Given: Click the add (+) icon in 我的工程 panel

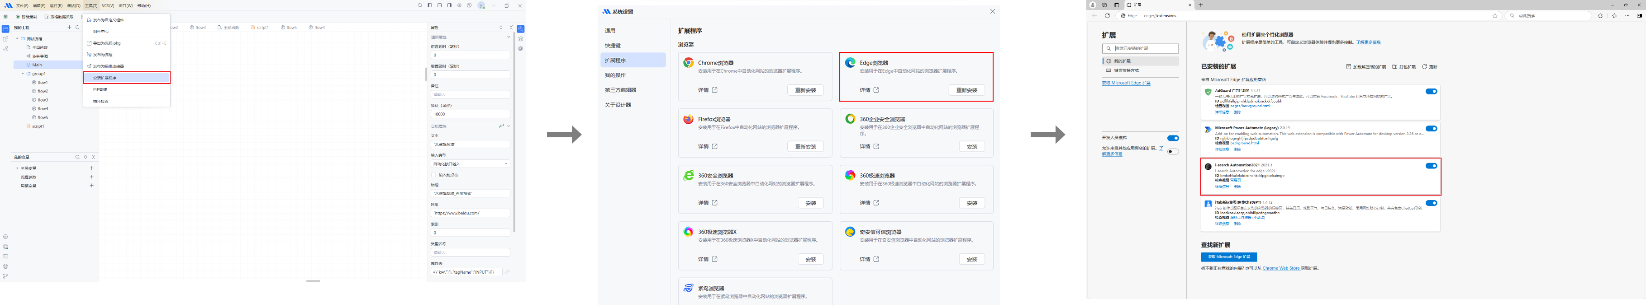Looking at the screenshot, I should click(69, 28).
